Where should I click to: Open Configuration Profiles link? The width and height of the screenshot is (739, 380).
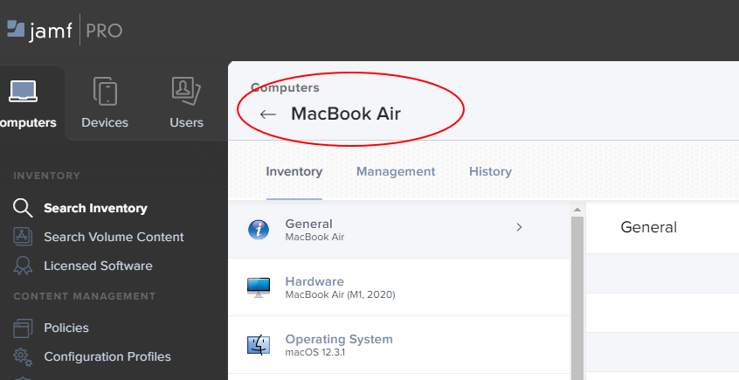pos(107,356)
